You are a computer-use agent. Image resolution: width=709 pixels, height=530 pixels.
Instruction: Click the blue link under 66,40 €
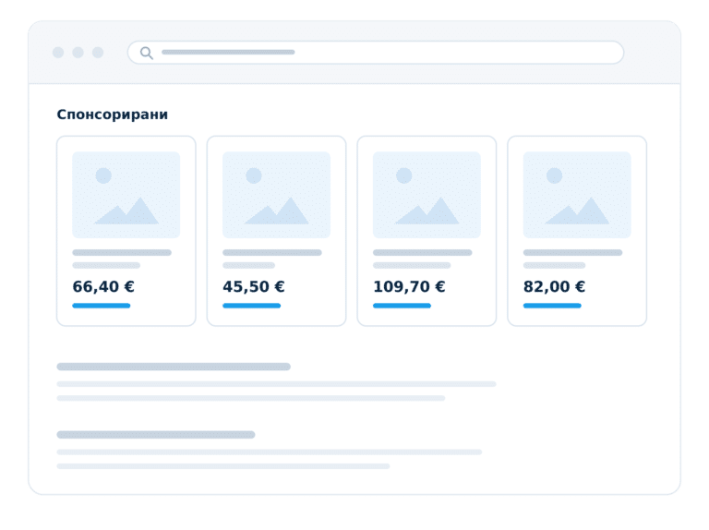tap(102, 306)
